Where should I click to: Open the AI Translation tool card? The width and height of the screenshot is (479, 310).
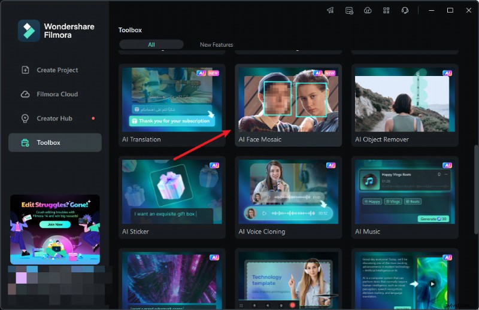coord(172,105)
